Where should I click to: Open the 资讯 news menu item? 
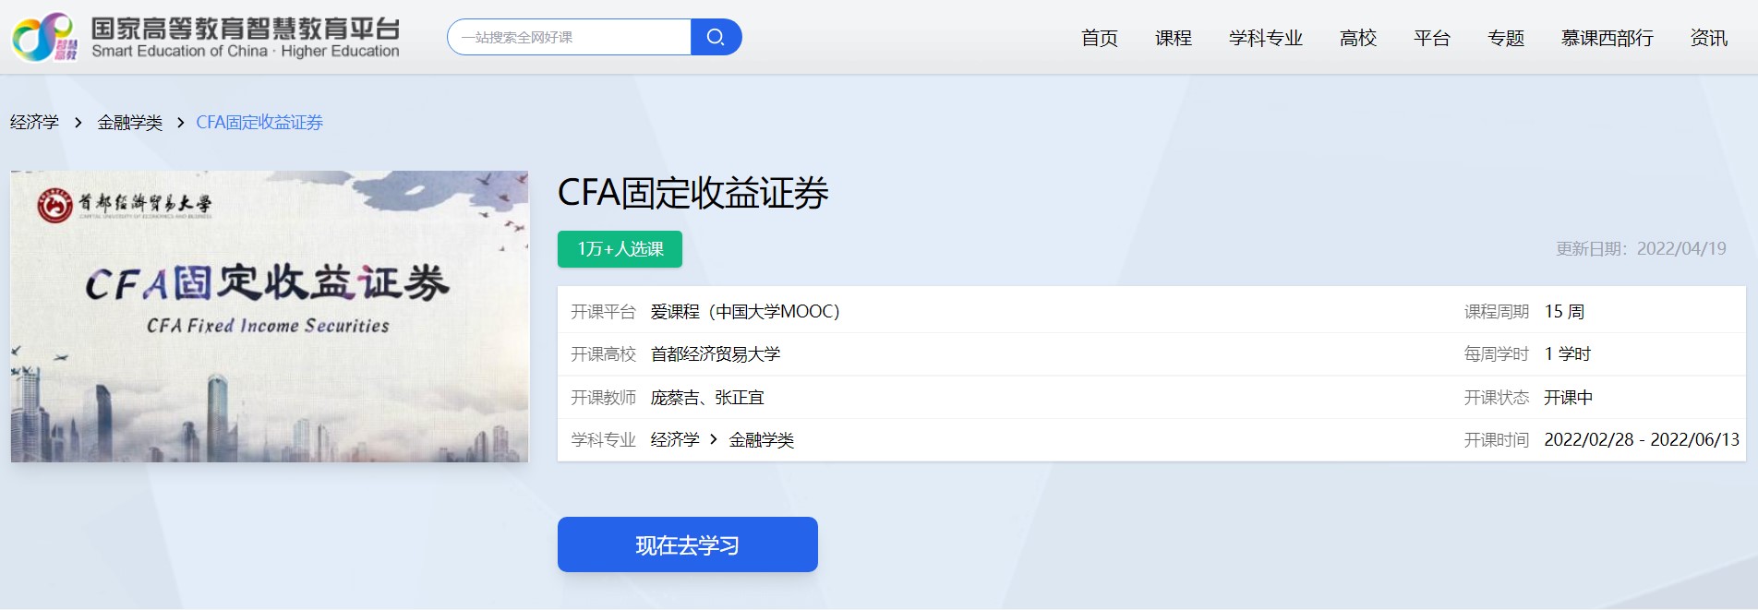[x=1708, y=38]
